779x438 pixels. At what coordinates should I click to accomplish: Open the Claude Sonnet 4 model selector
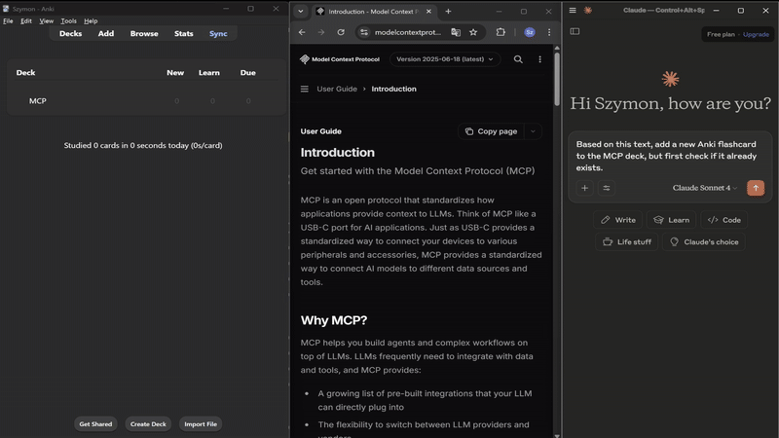tap(705, 188)
